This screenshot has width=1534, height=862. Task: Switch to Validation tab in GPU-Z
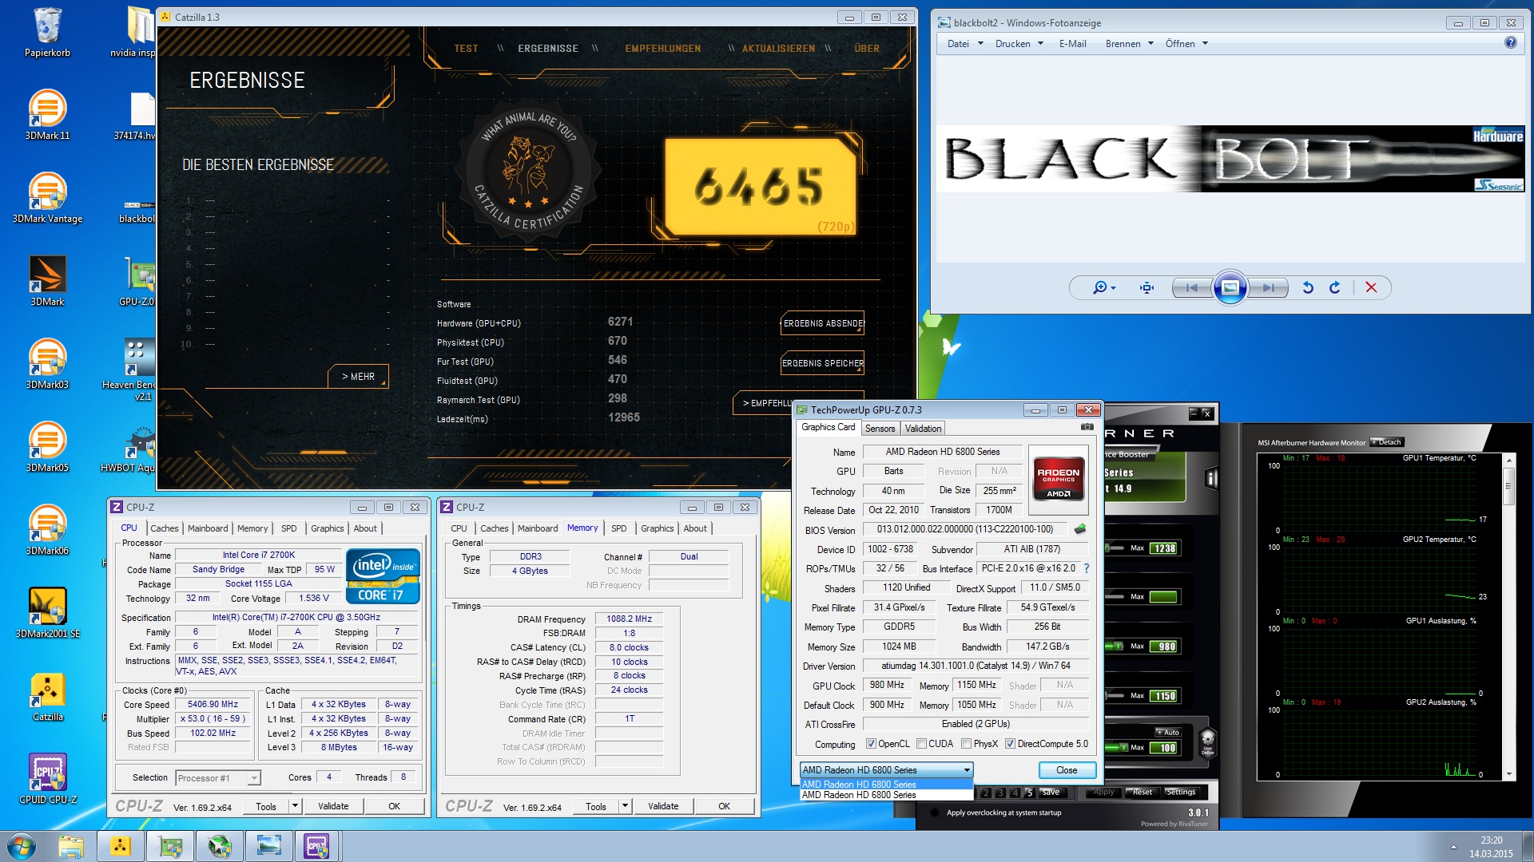pos(923,429)
